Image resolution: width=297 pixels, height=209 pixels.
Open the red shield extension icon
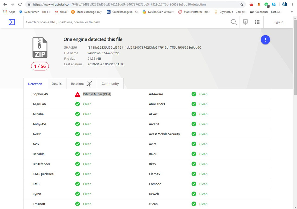(x=252, y=4)
